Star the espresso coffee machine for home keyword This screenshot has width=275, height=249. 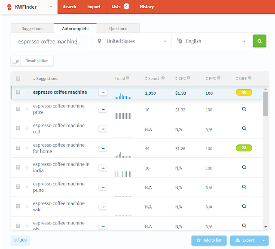pyautogui.click(x=27, y=148)
